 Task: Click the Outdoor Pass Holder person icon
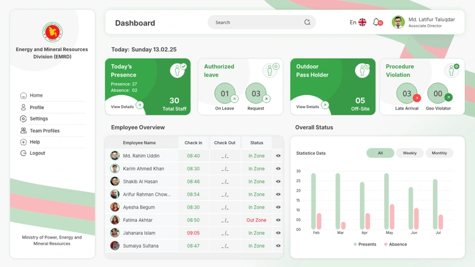pyautogui.click(x=362, y=71)
